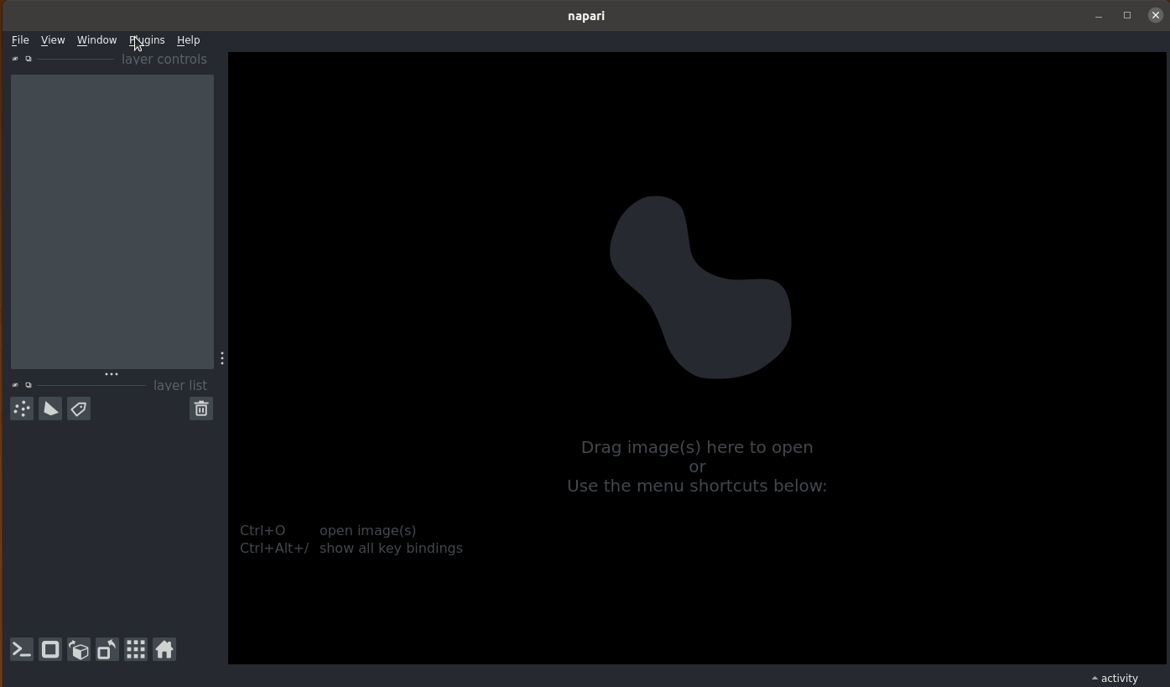This screenshot has width=1170, height=687.
Task: Click 'open image(s)' shortcut description
Action: 367,531
